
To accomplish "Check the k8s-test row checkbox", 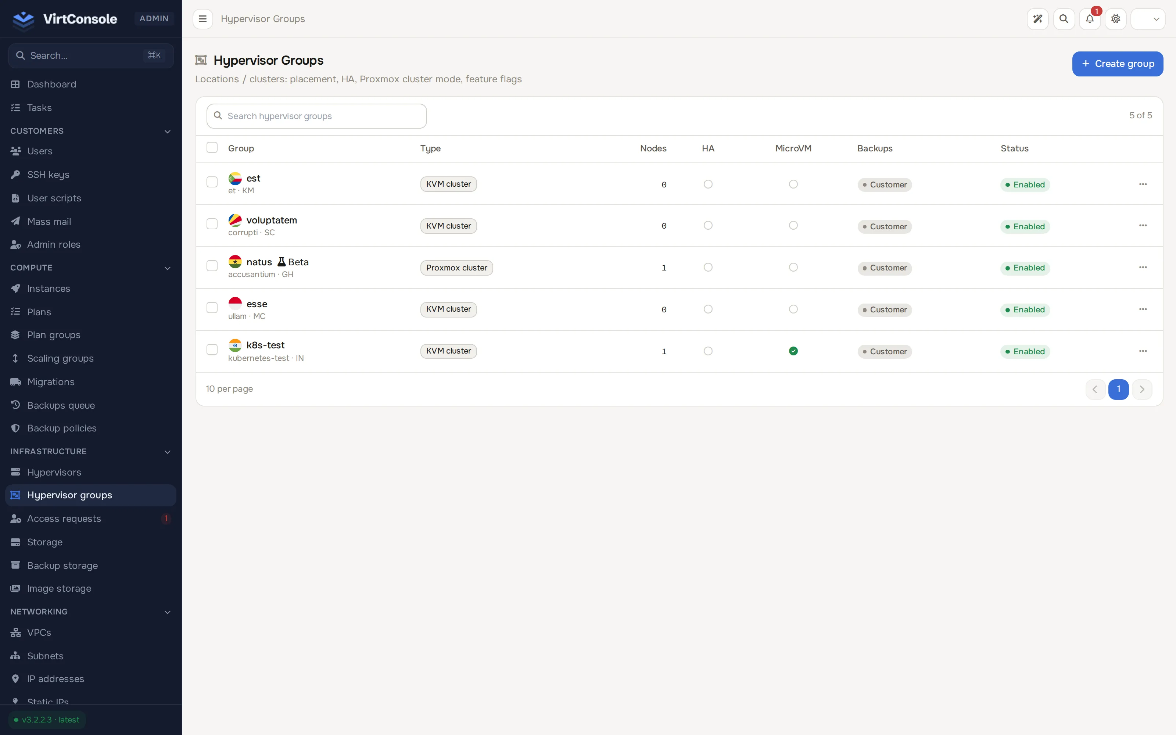I will click(212, 349).
